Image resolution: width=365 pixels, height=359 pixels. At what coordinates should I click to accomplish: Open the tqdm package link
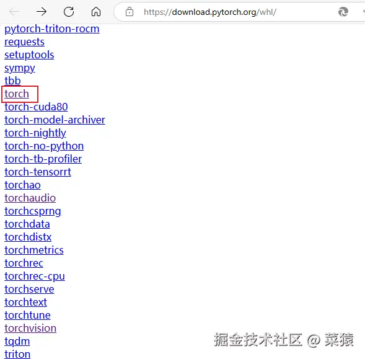(17, 342)
